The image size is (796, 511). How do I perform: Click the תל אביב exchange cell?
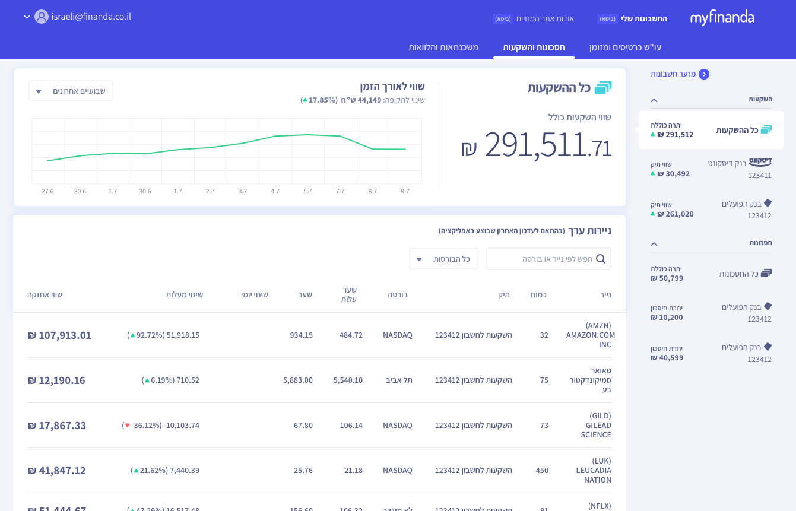(x=399, y=380)
